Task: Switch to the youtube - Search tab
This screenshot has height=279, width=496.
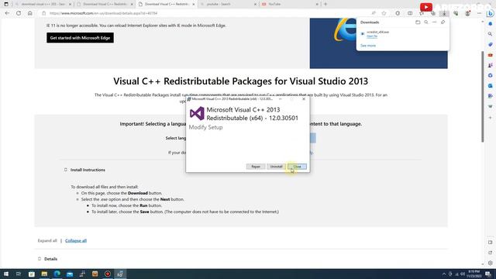Action: click(229, 4)
